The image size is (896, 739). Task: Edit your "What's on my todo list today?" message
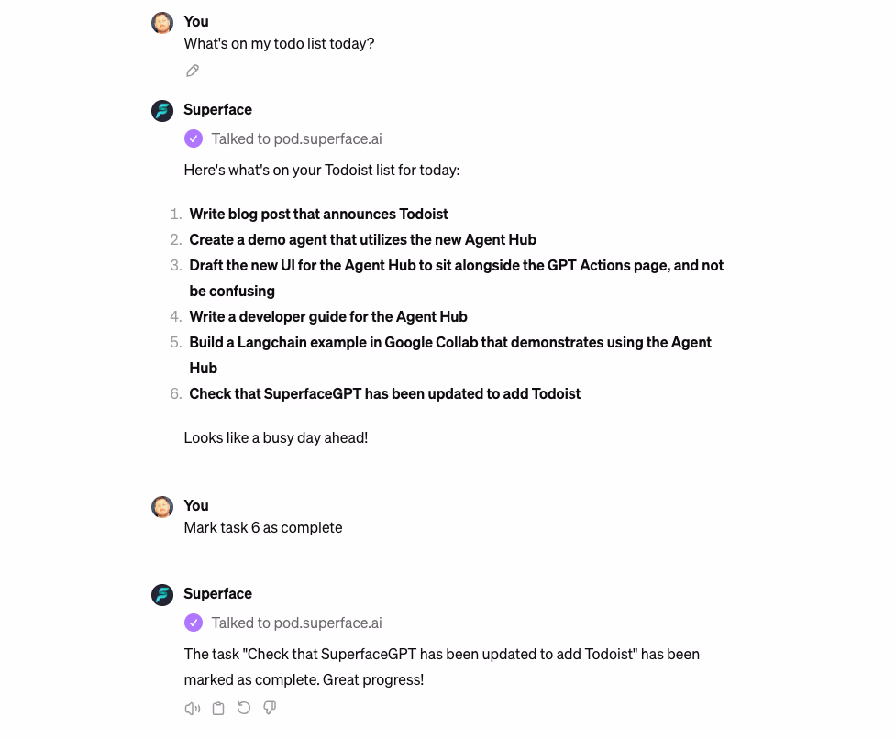[x=192, y=70]
